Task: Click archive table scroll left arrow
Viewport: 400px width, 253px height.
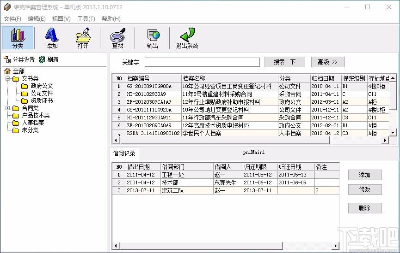Action: pyautogui.click(x=116, y=141)
